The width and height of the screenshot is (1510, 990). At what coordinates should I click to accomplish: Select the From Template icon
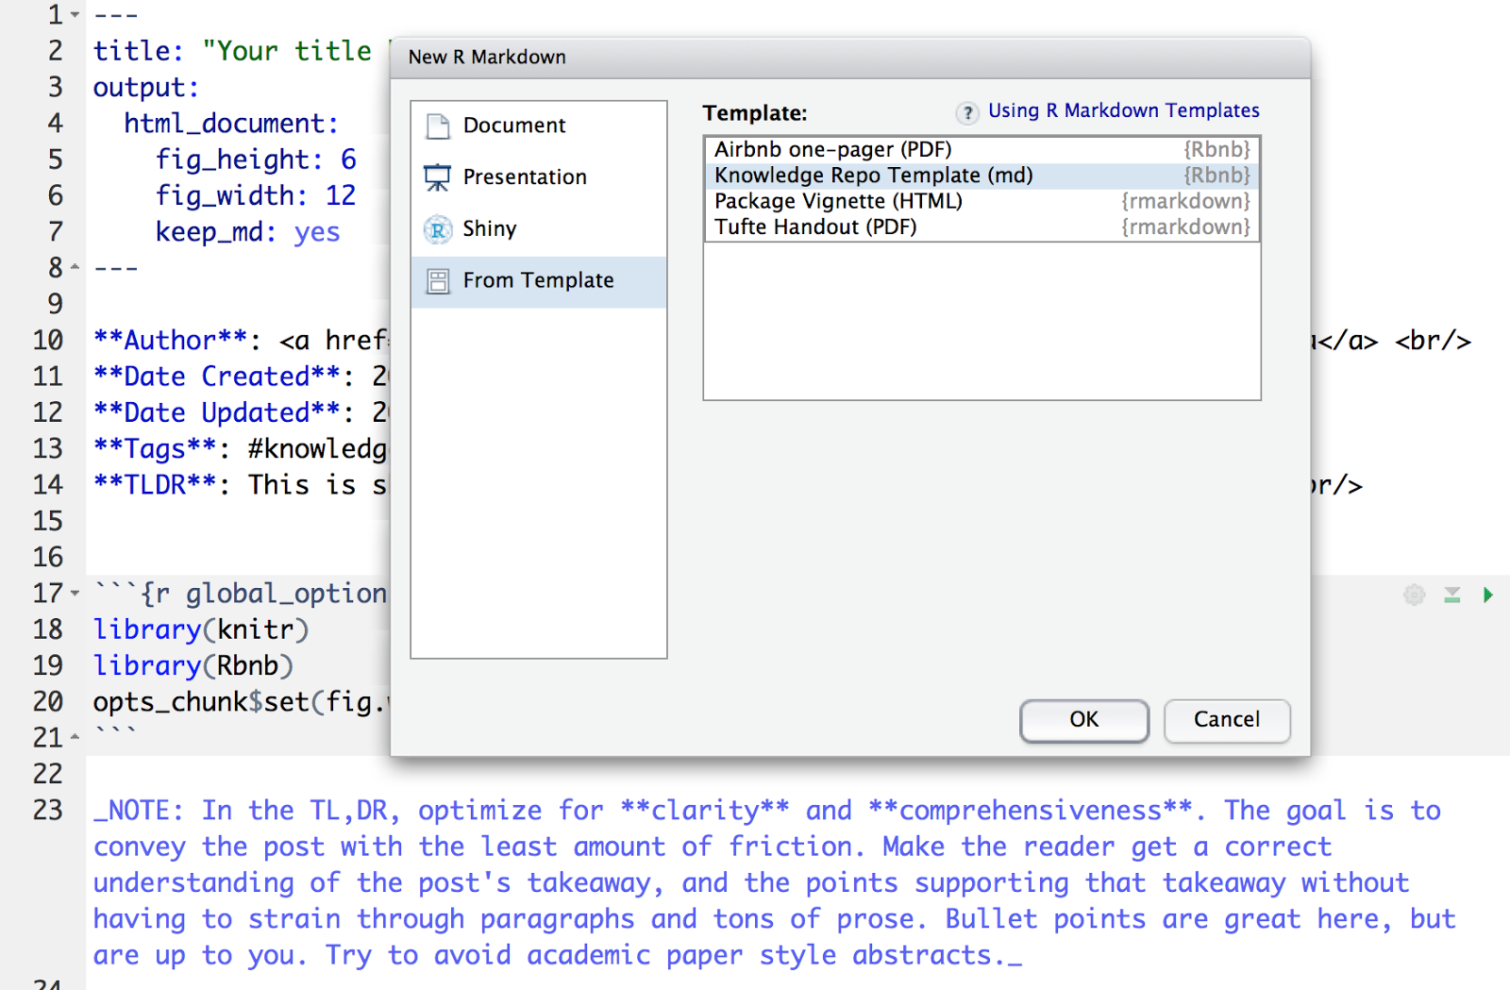438,281
